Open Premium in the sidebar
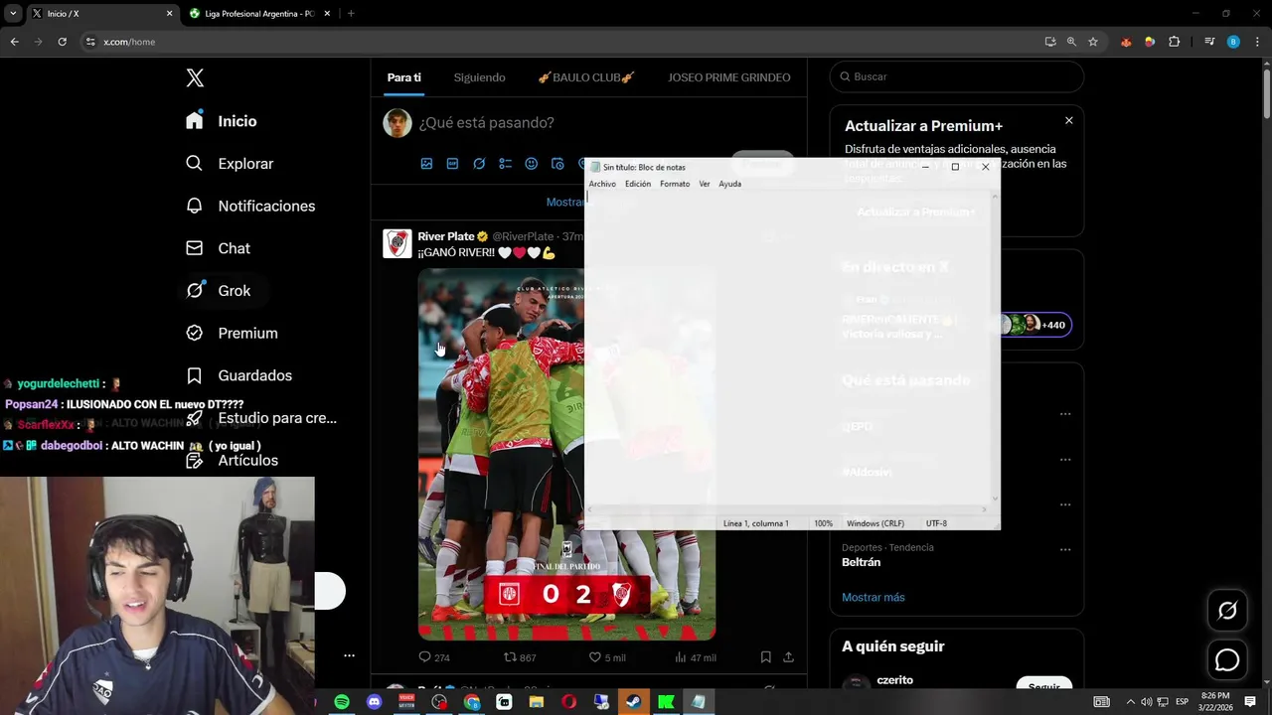Viewport: 1272px width, 715px height. pos(232,333)
